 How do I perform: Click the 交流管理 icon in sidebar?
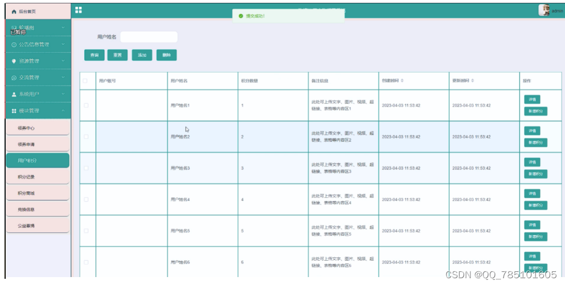(14, 77)
